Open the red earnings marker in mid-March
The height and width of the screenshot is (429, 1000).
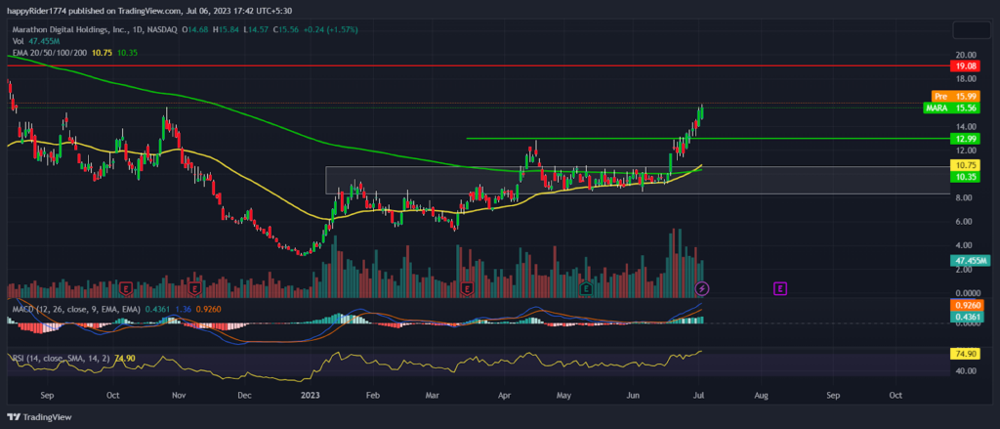point(468,289)
